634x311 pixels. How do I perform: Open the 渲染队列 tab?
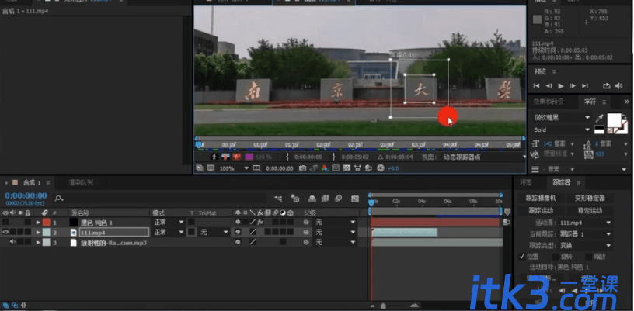point(81,183)
